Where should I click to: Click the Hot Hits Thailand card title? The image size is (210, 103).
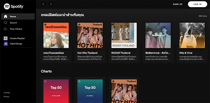(x=87, y=53)
